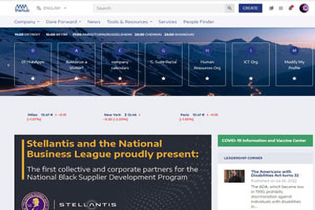Screen dimensions: 315x210
Task: Open the site logo home link
Action: tap(22, 8)
